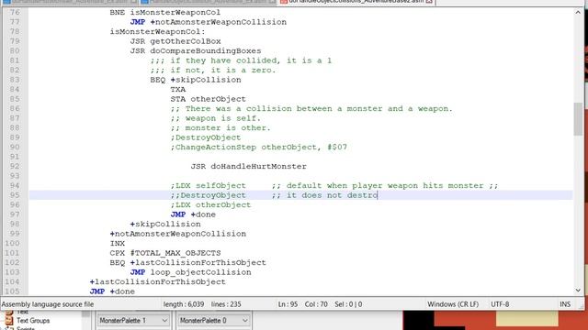This screenshot has width=588, height=330.
Task: Select Text Groups in the background tree
Action: [x=33, y=321]
